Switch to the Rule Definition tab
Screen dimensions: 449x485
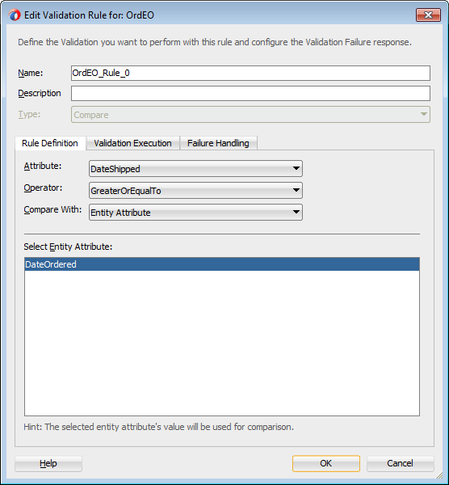[x=50, y=143]
